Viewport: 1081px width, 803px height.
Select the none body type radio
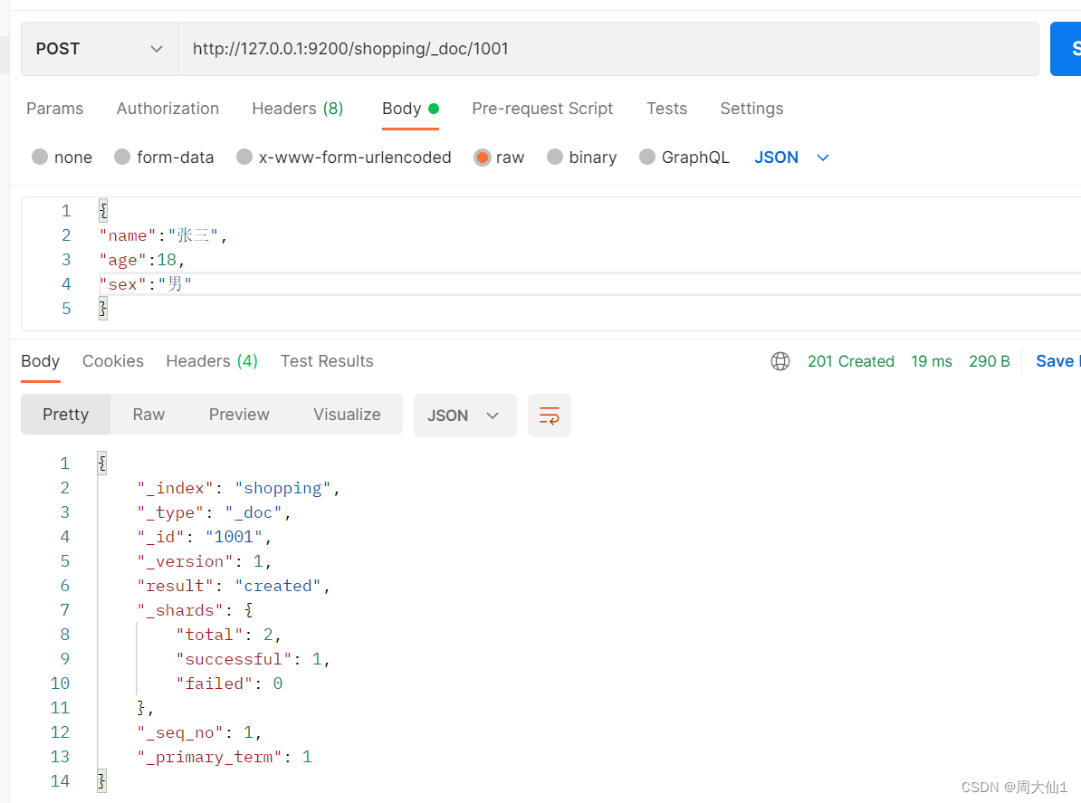tap(40, 158)
